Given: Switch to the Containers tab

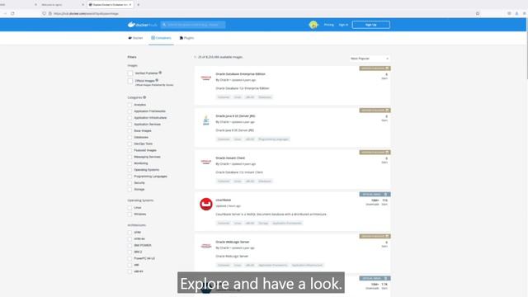Looking at the screenshot, I should pyautogui.click(x=162, y=38).
